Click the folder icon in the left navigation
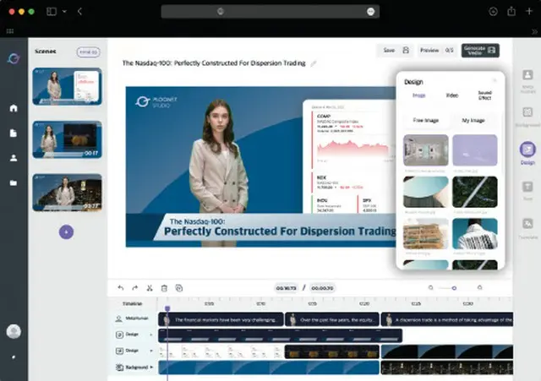541x381 pixels. [14, 182]
